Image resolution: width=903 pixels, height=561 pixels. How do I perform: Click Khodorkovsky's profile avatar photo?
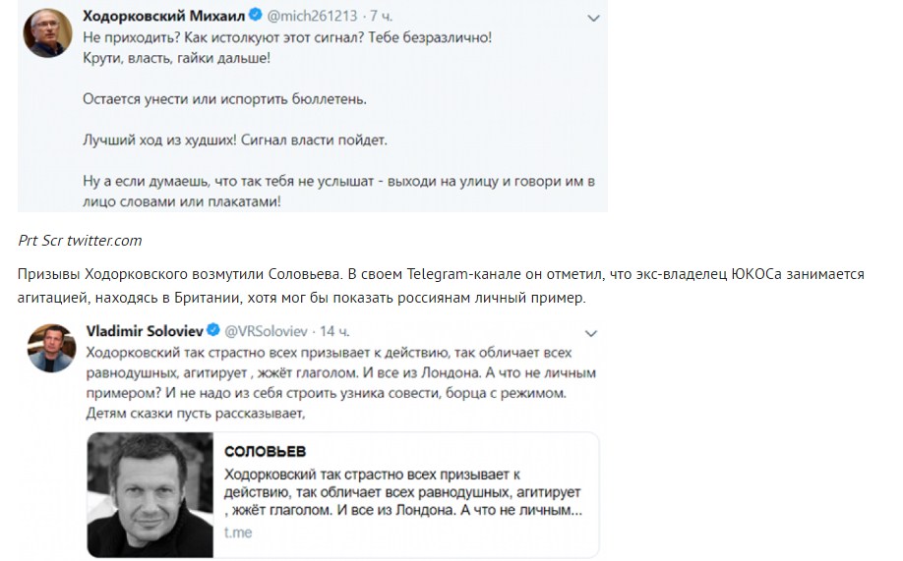[48, 32]
